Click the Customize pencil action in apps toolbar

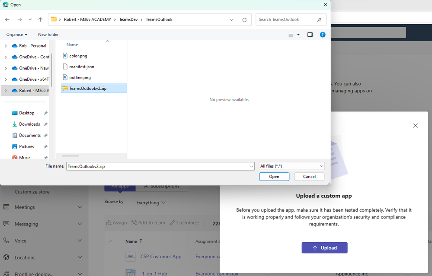(x=184, y=222)
